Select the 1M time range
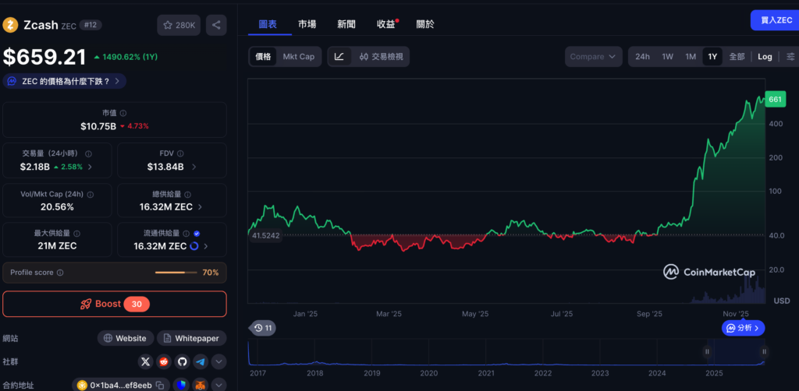The width and height of the screenshot is (799, 391). tap(691, 56)
